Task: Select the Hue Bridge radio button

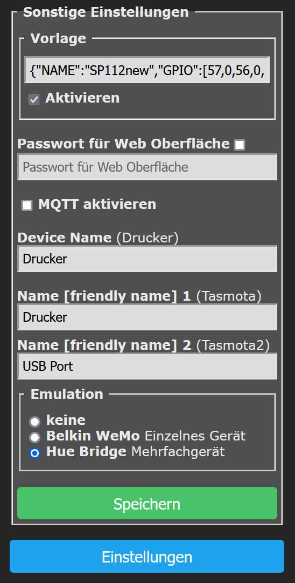Action: pyautogui.click(x=35, y=453)
